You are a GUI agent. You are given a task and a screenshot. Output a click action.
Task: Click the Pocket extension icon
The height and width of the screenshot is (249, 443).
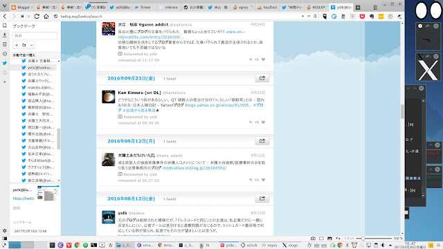(x=362, y=17)
